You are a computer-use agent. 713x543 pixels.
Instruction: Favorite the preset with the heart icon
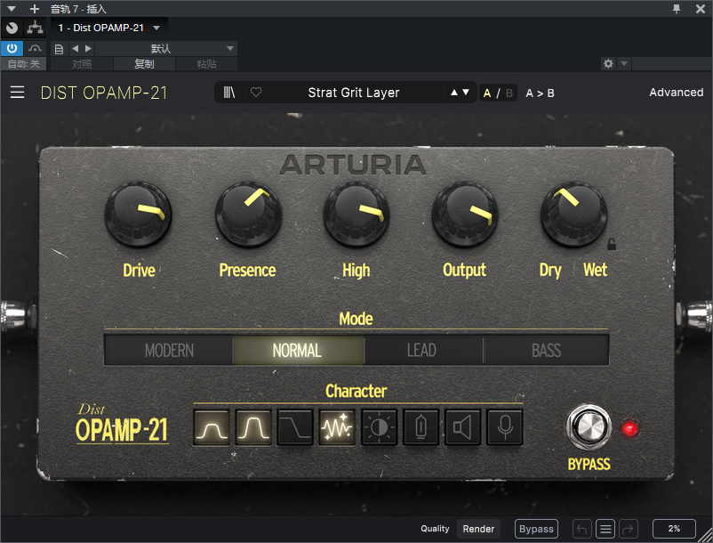coord(256,93)
